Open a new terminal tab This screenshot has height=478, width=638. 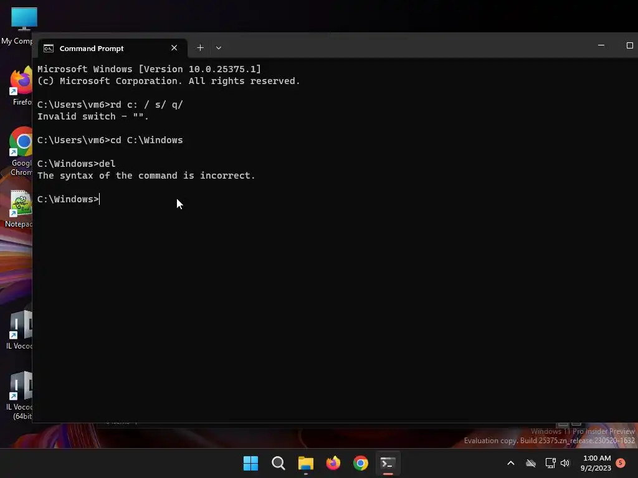200,48
